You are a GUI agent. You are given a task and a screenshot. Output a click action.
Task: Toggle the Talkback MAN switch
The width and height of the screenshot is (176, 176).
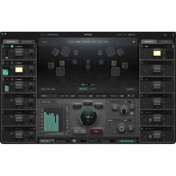pyautogui.click(x=129, y=120)
